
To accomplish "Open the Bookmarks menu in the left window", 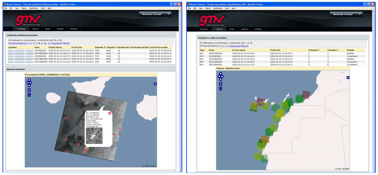I will click(34, 8).
